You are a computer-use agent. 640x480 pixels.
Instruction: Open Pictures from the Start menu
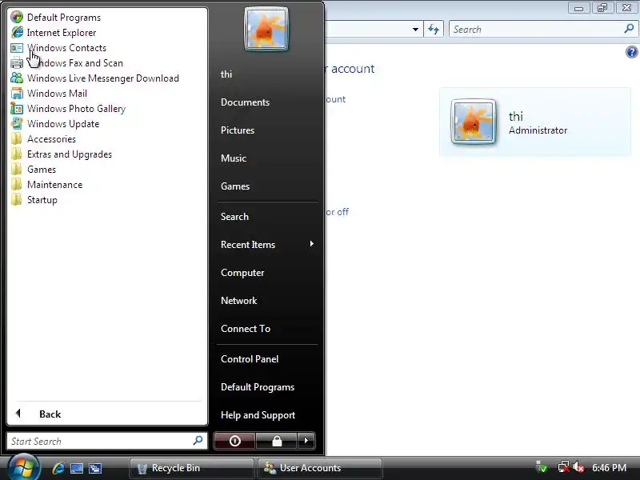point(238,130)
